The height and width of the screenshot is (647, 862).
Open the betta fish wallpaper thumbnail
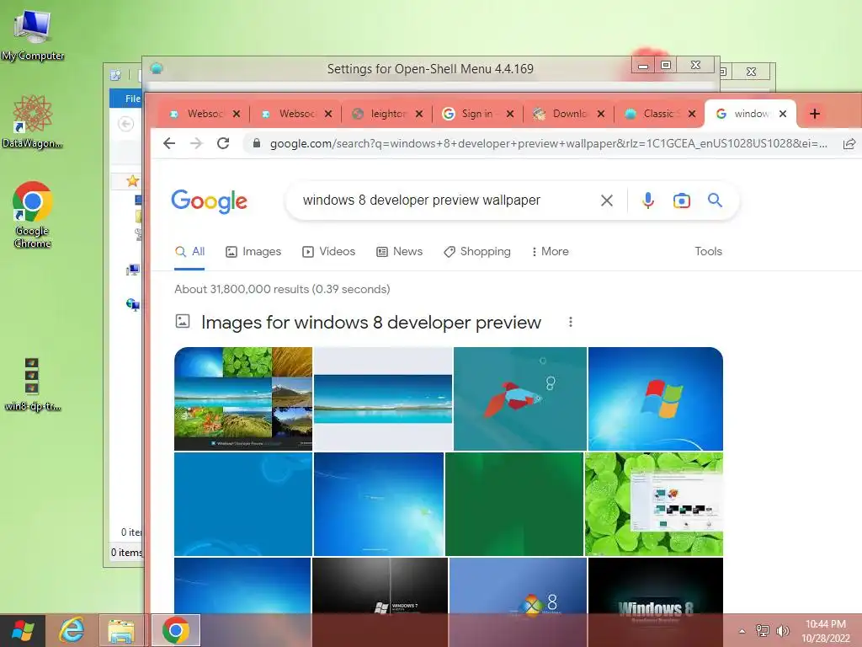pos(520,398)
